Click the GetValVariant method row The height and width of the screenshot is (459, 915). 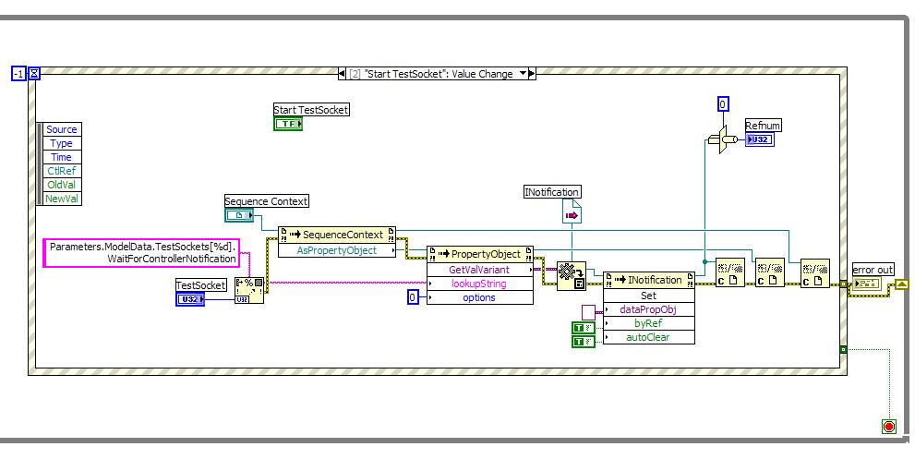click(480, 269)
